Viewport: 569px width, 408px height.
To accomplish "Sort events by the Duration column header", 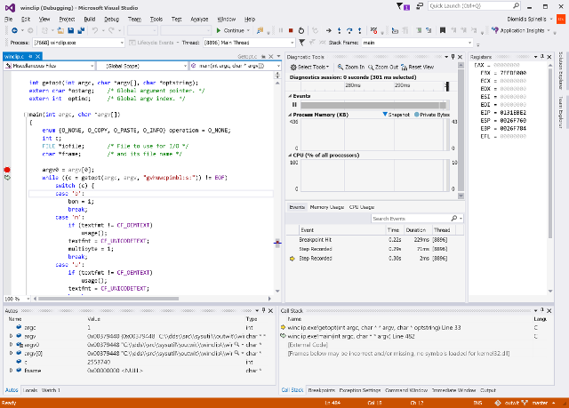I will coord(416,230).
